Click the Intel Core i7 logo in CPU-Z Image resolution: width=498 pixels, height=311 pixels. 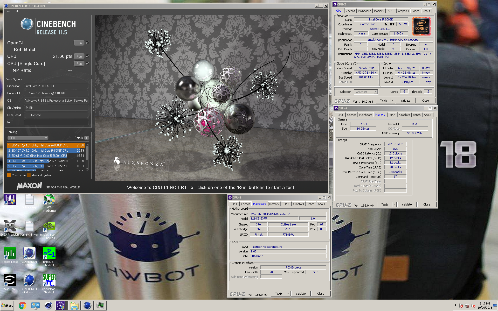click(421, 26)
